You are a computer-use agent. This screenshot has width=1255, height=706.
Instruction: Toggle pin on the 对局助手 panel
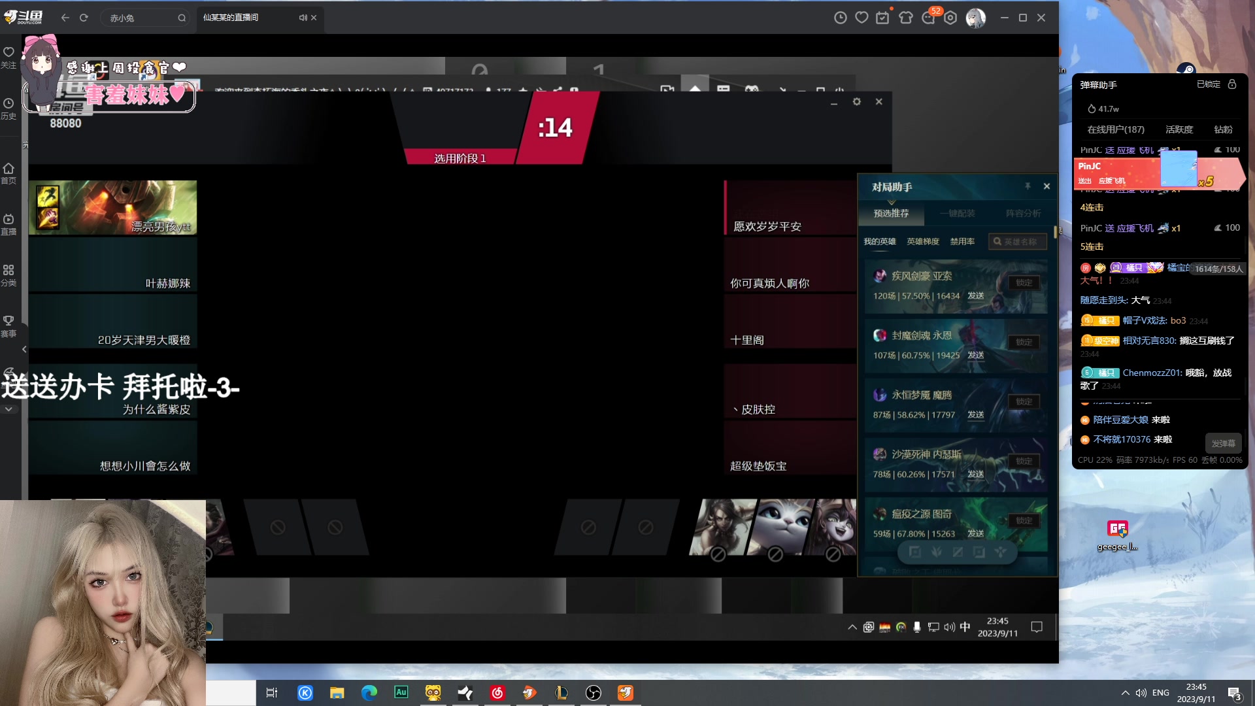point(1028,186)
